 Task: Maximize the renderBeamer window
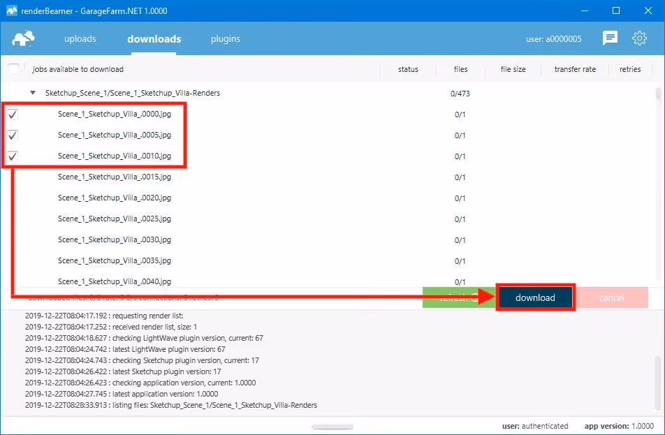[616, 10]
